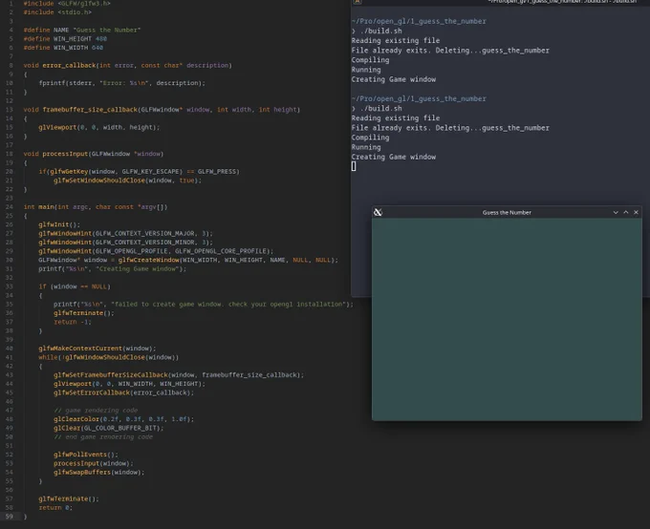Click '#include <stdio.h>' on line 2

click(x=57, y=12)
